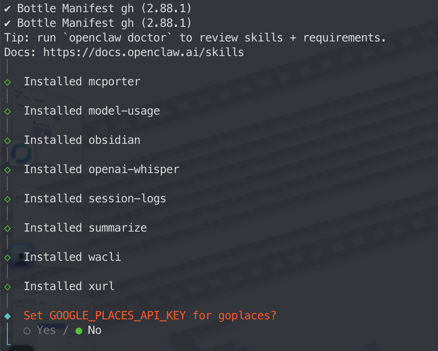438x351 pixels.
Task: Click the green diamond beside Installed mcporter
Action: [7, 82]
